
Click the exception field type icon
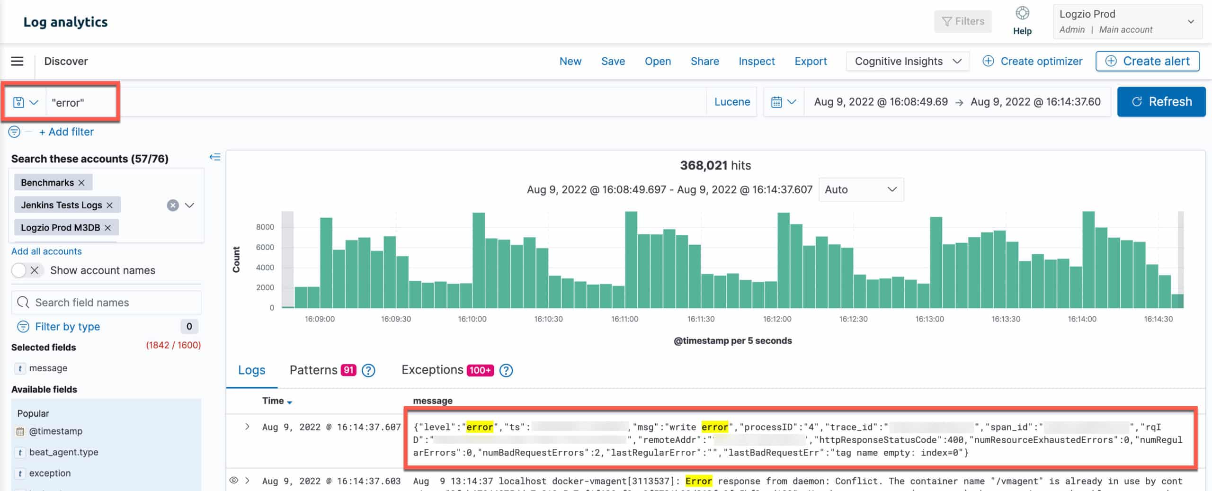[x=20, y=473]
